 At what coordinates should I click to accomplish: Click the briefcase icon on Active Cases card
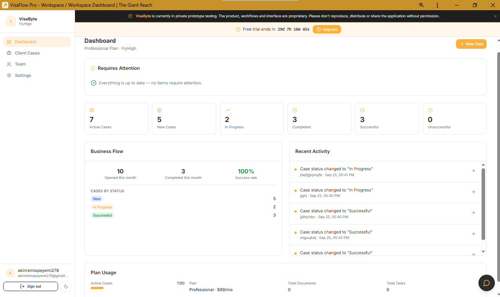[92, 110]
